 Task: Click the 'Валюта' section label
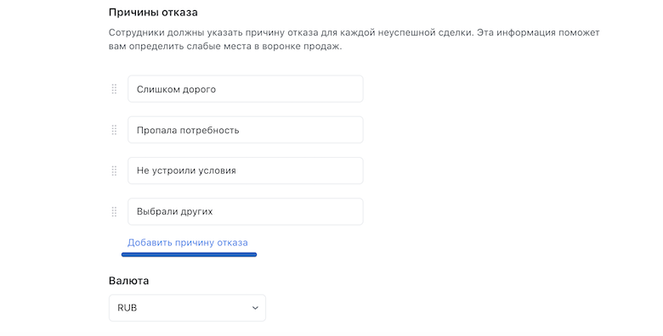128,281
